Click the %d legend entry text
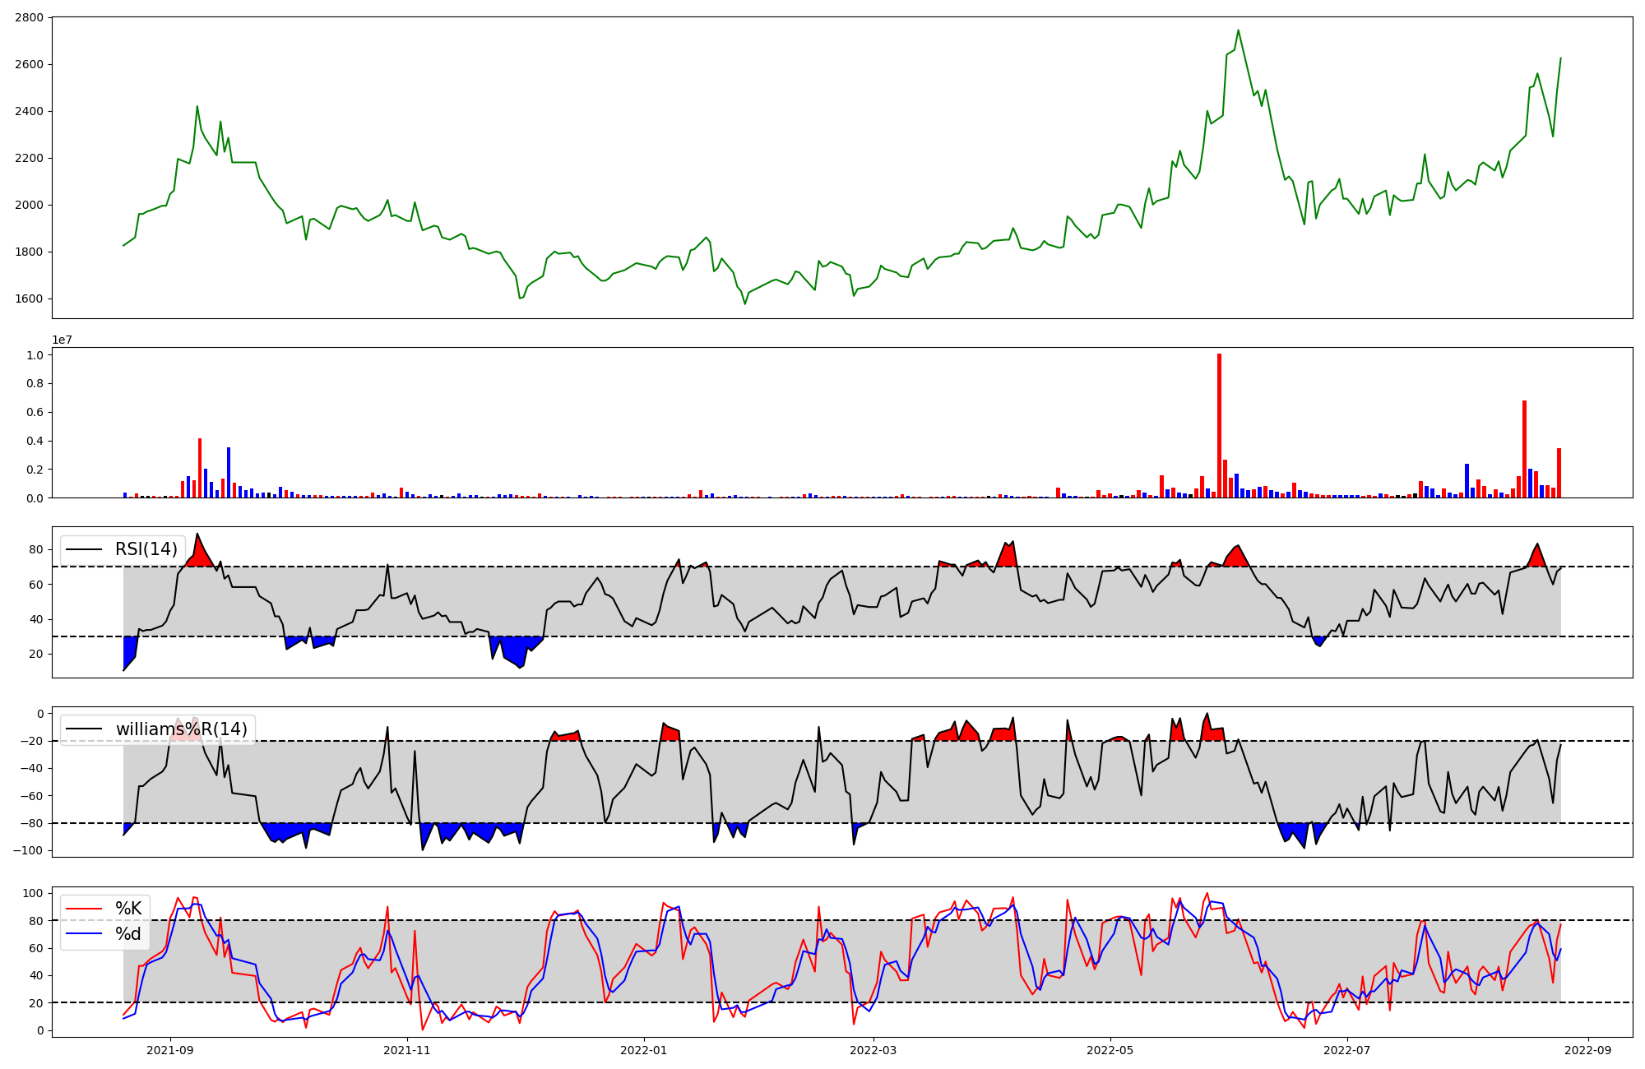 (128, 934)
